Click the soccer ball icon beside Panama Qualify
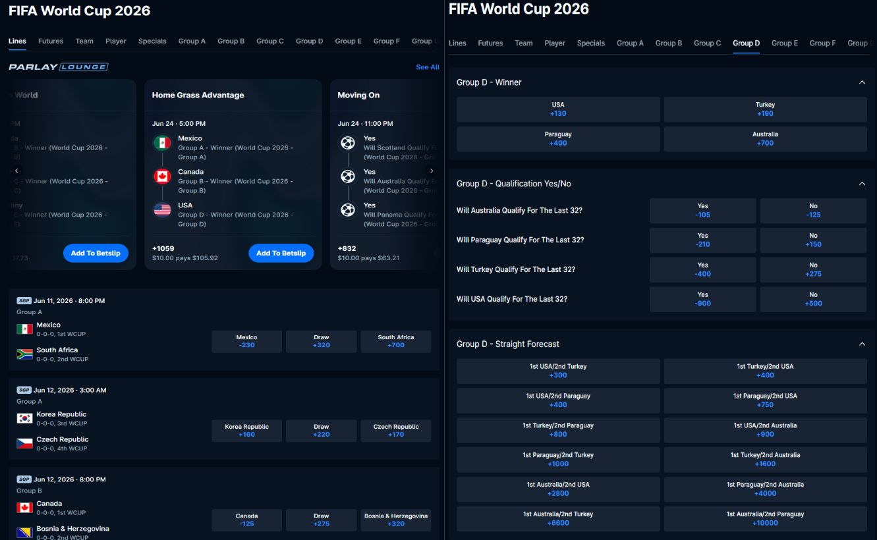 pos(348,210)
